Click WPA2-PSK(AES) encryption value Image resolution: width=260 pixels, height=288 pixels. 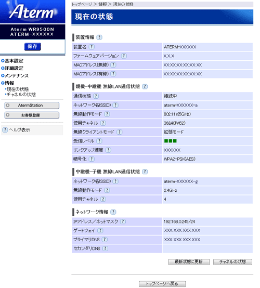[x=179, y=159]
